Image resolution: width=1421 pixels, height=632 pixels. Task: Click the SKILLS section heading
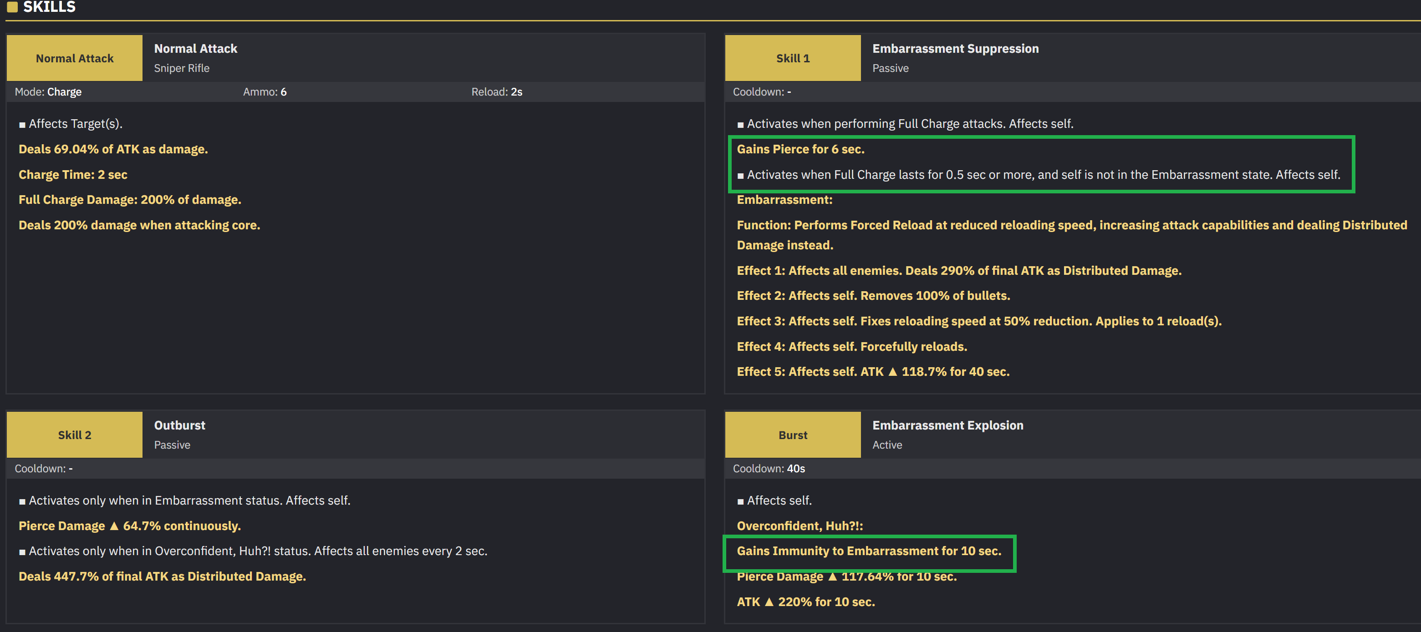(x=49, y=7)
